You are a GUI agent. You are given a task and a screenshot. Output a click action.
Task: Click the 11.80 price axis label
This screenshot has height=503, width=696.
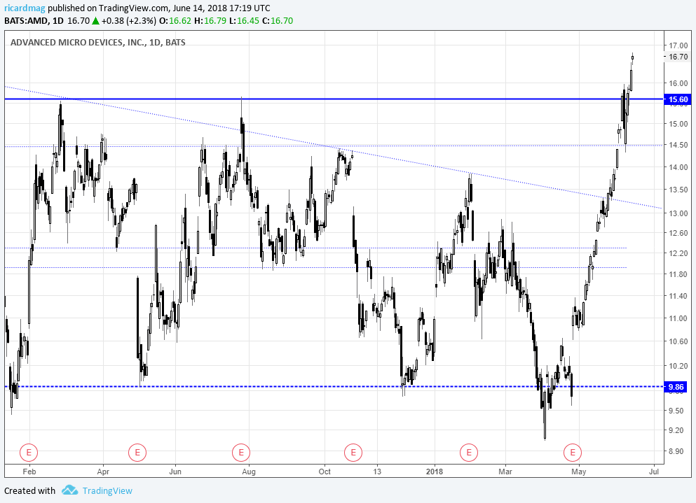678,274
